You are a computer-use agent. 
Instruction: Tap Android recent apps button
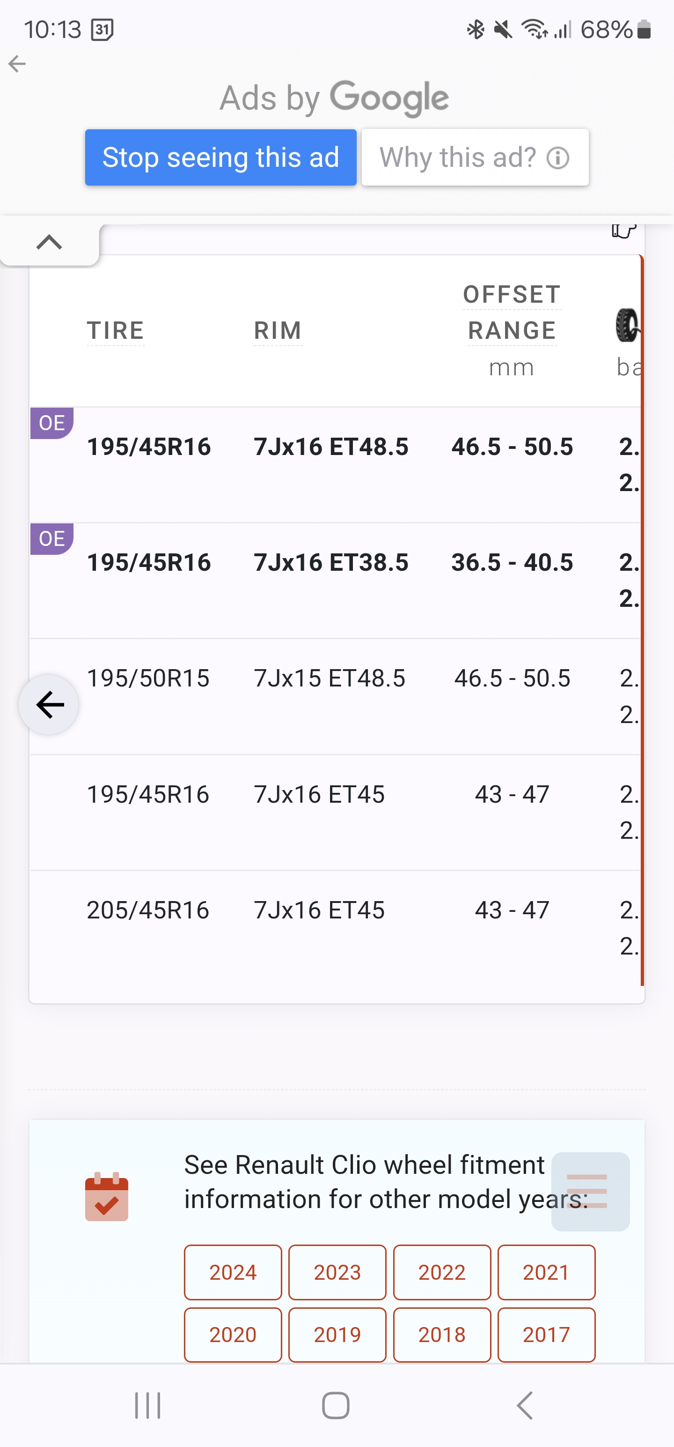[x=148, y=1405]
